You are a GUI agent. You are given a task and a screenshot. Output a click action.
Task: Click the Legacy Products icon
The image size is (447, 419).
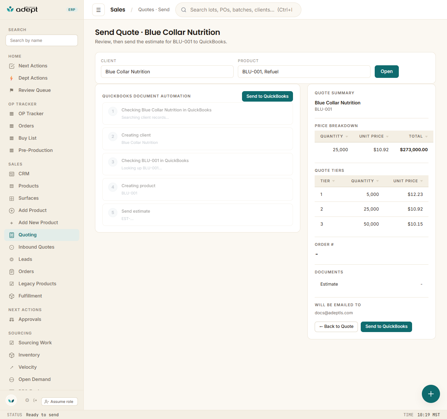coord(12,284)
